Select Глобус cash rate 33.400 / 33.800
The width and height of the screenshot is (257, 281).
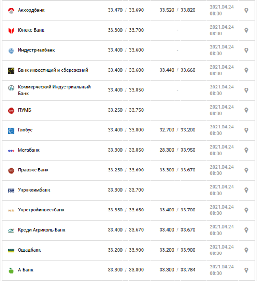click(126, 130)
